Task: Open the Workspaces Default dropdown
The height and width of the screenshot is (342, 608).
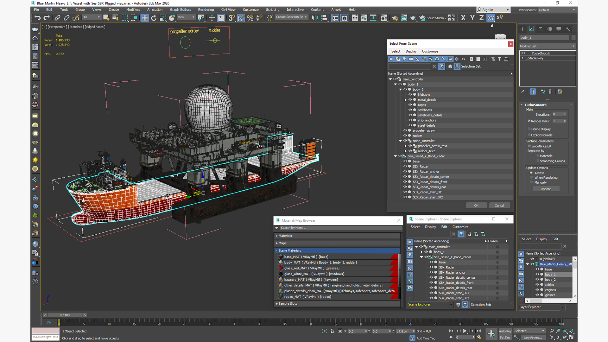Action: coord(557,10)
